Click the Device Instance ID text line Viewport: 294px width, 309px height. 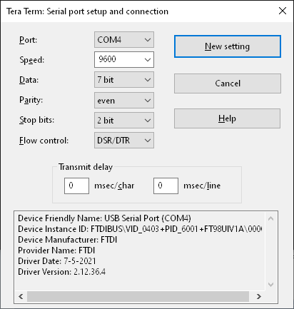(x=140, y=229)
